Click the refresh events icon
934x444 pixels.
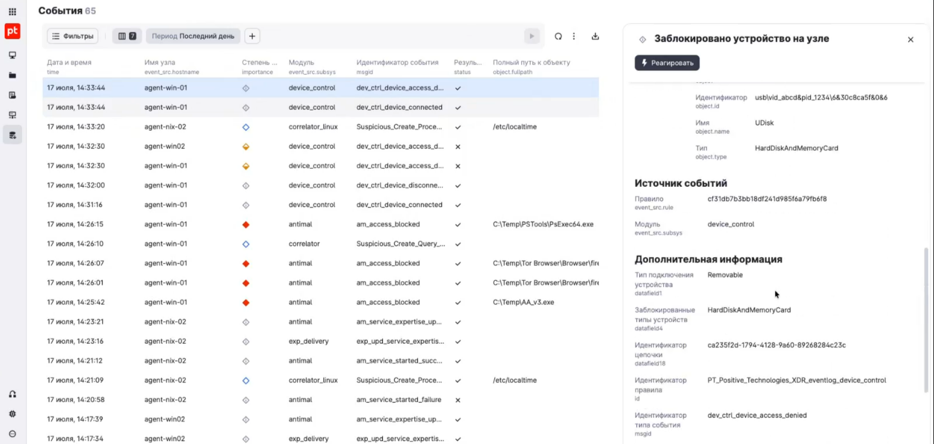[558, 36]
